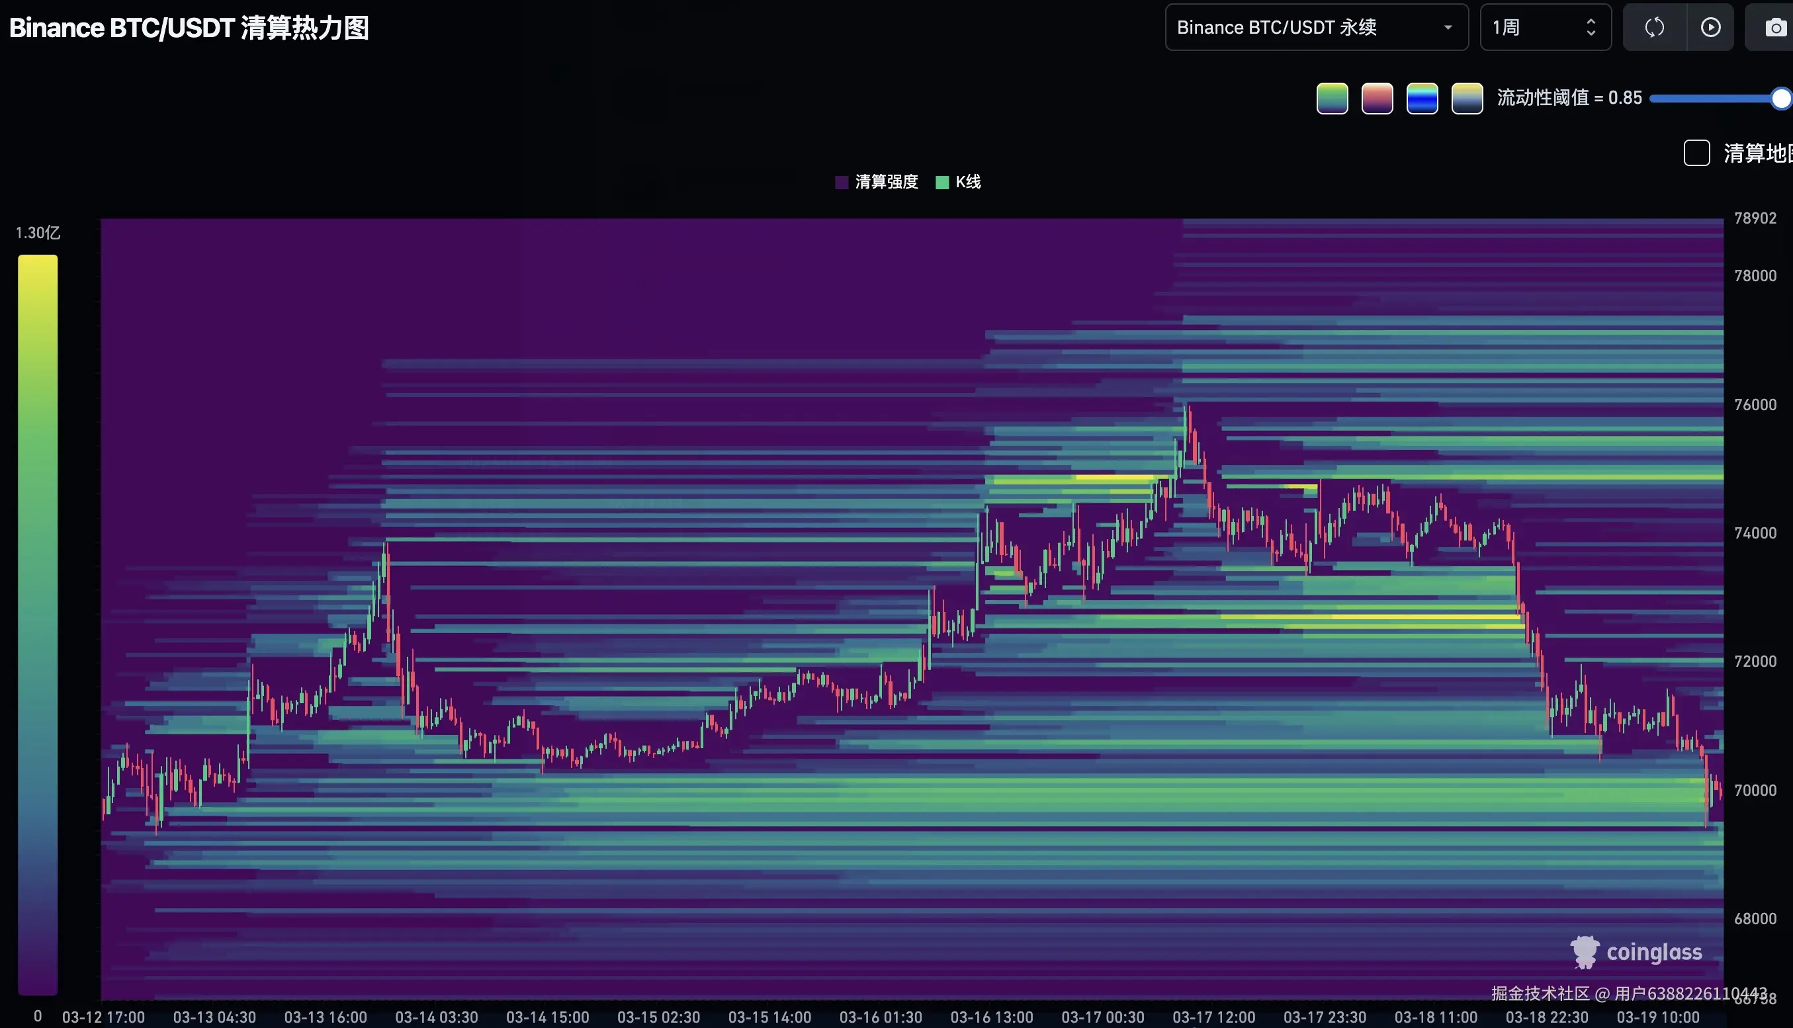Select the pink-purple gradient color theme
The width and height of the screenshot is (1793, 1028).
pyautogui.click(x=1376, y=98)
